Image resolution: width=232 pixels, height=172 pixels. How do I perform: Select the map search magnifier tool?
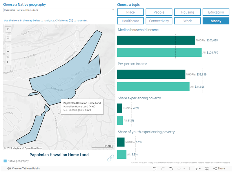pos(8,30)
